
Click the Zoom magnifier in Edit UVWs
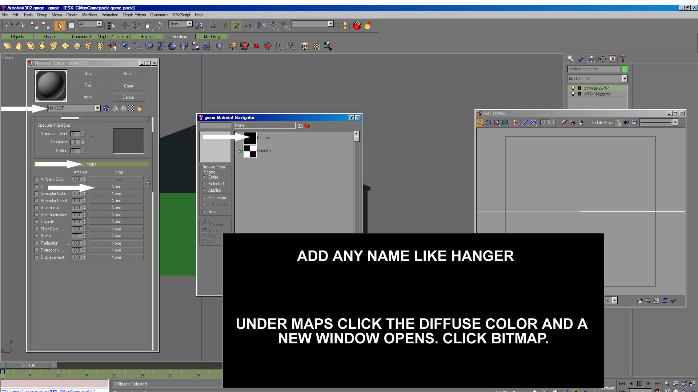648,301
